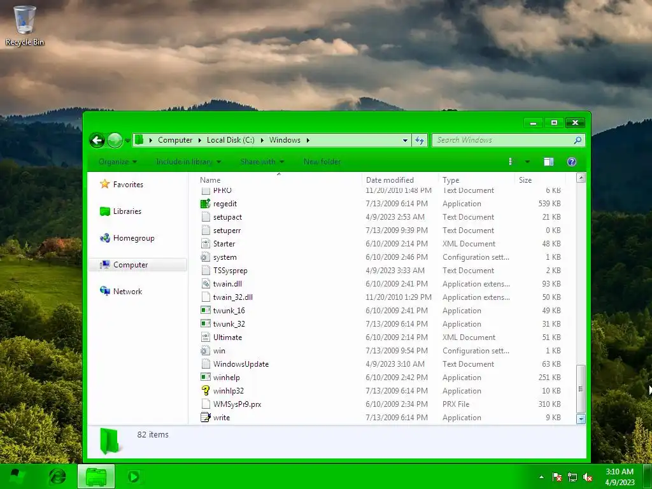652x489 pixels.
Task: Click the scrollbar down arrow
Action: [581, 419]
